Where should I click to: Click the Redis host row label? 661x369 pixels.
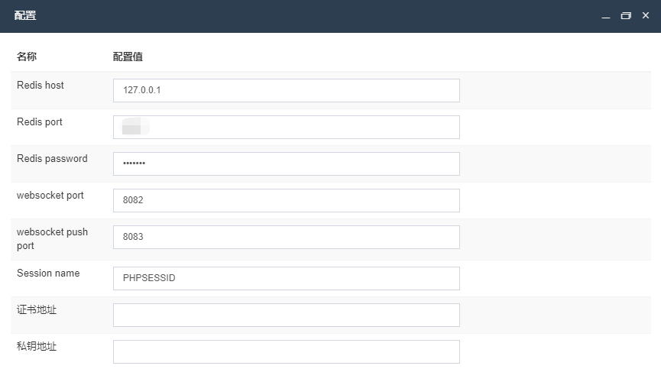pyautogui.click(x=41, y=86)
